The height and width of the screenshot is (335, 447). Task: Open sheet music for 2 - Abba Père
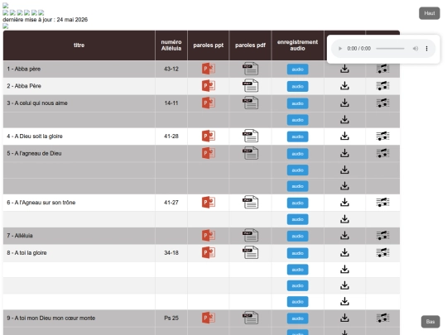tap(383, 86)
